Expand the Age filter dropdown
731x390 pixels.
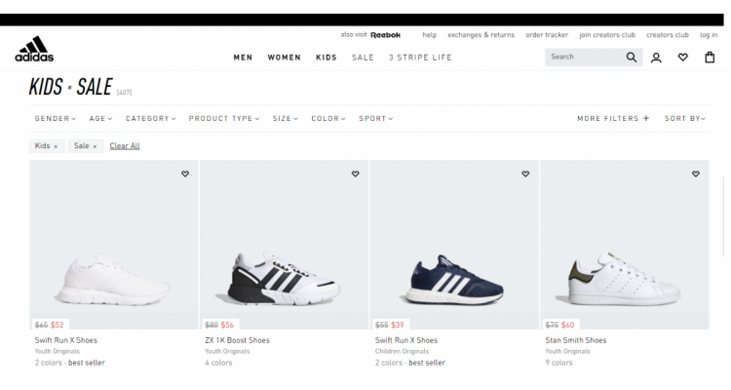[100, 119]
